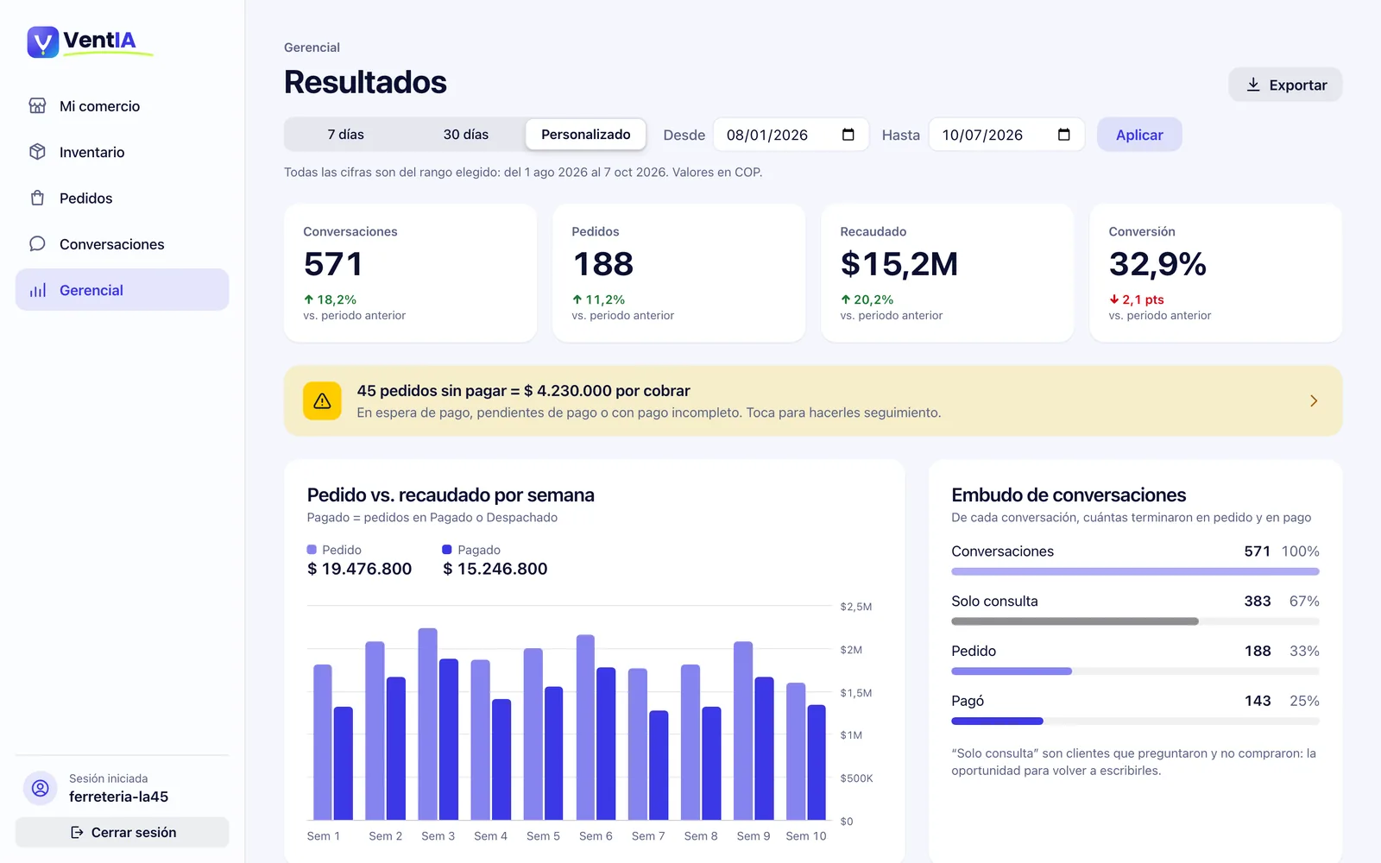Click the Cerrar sesión button
The image size is (1381, 863).
122,833
